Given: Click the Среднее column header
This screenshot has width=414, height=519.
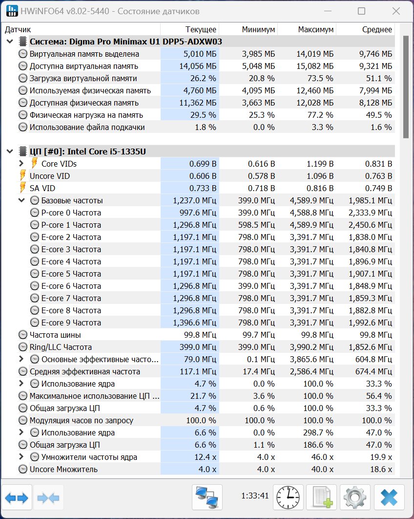Looking at the screenshot, I should click(x=366, y=29).
